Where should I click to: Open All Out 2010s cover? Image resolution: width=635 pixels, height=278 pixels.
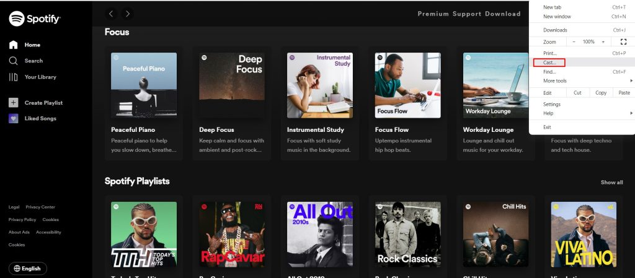pyautogui.click(x=320, y=235)
